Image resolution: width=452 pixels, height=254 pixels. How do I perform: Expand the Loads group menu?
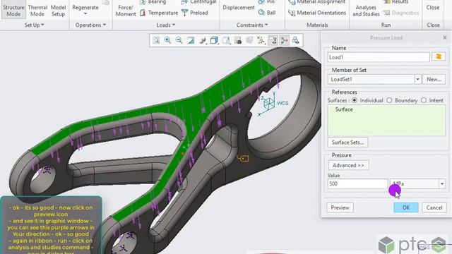point(166,25)
